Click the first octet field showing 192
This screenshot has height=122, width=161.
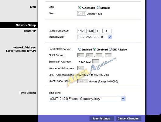coord(81,31)
